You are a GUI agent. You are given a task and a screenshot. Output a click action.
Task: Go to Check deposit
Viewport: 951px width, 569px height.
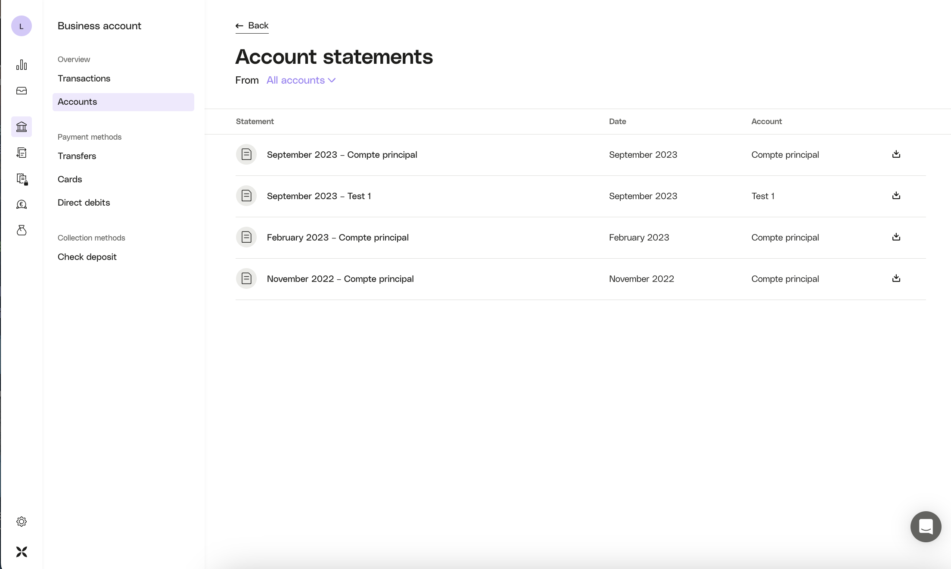pyautogui.click(x=87, y=256)
